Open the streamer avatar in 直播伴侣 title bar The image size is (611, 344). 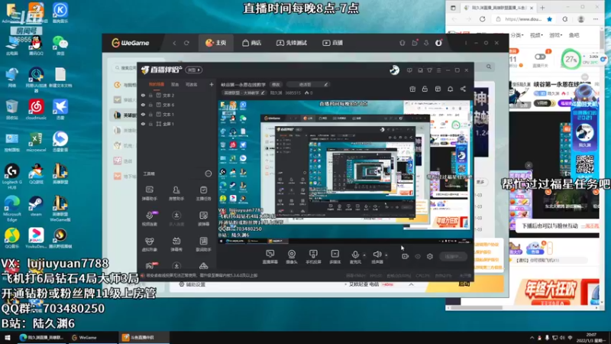click(x=394, y=70)
